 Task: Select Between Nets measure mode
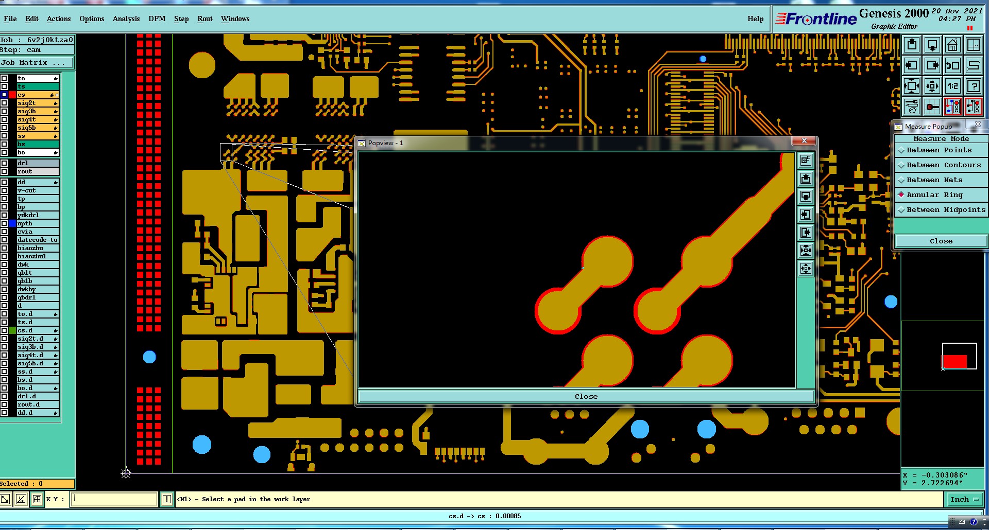point(941,180)
